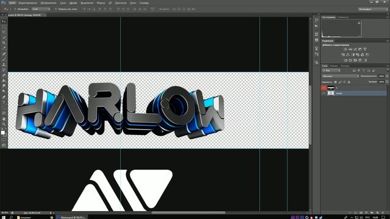This screenshot has width=390, height=219.
Task: Open the Layers panel menu
Action: [x=388, y=66]
